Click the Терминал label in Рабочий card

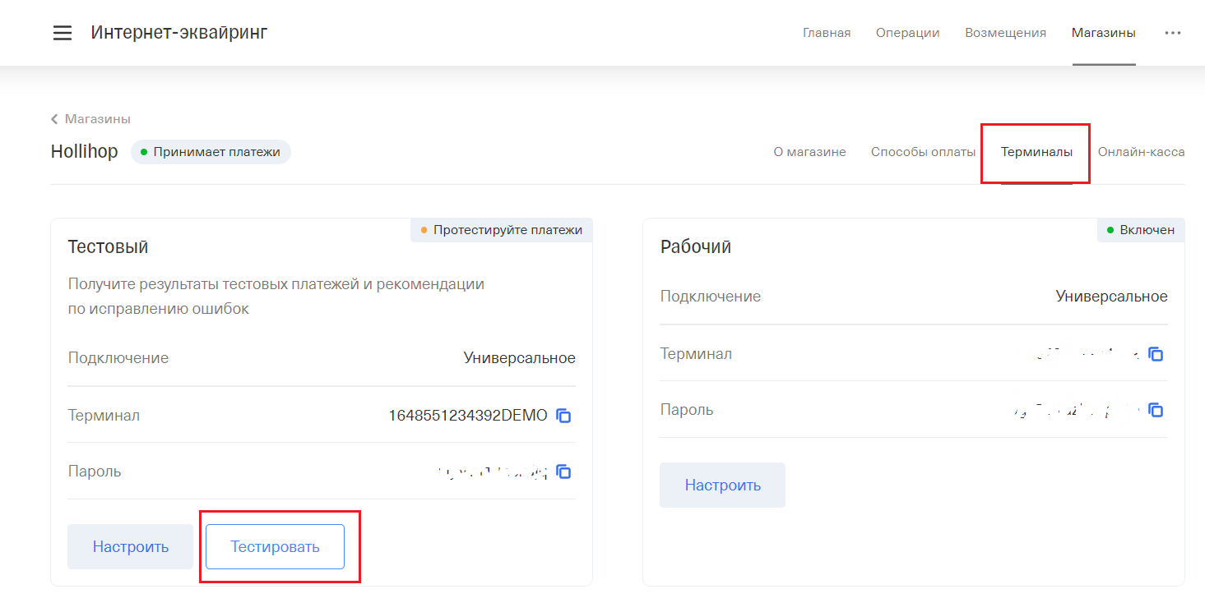point(696,354)
